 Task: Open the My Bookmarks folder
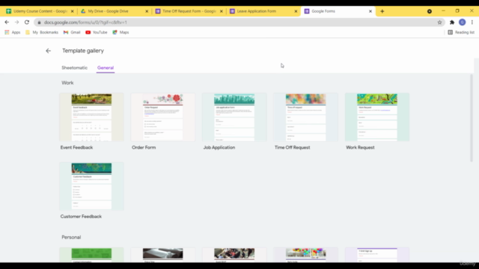[42, 32]
